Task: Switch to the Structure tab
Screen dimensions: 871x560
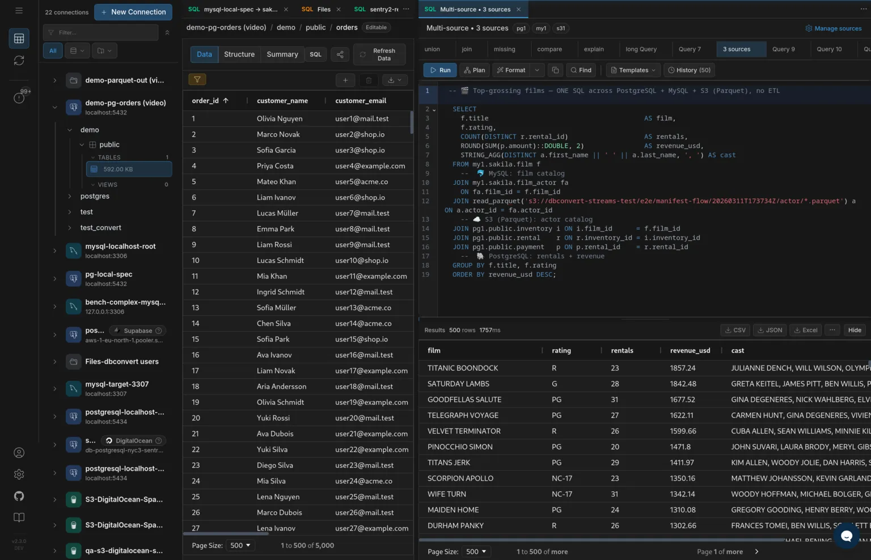Action: 239,54
